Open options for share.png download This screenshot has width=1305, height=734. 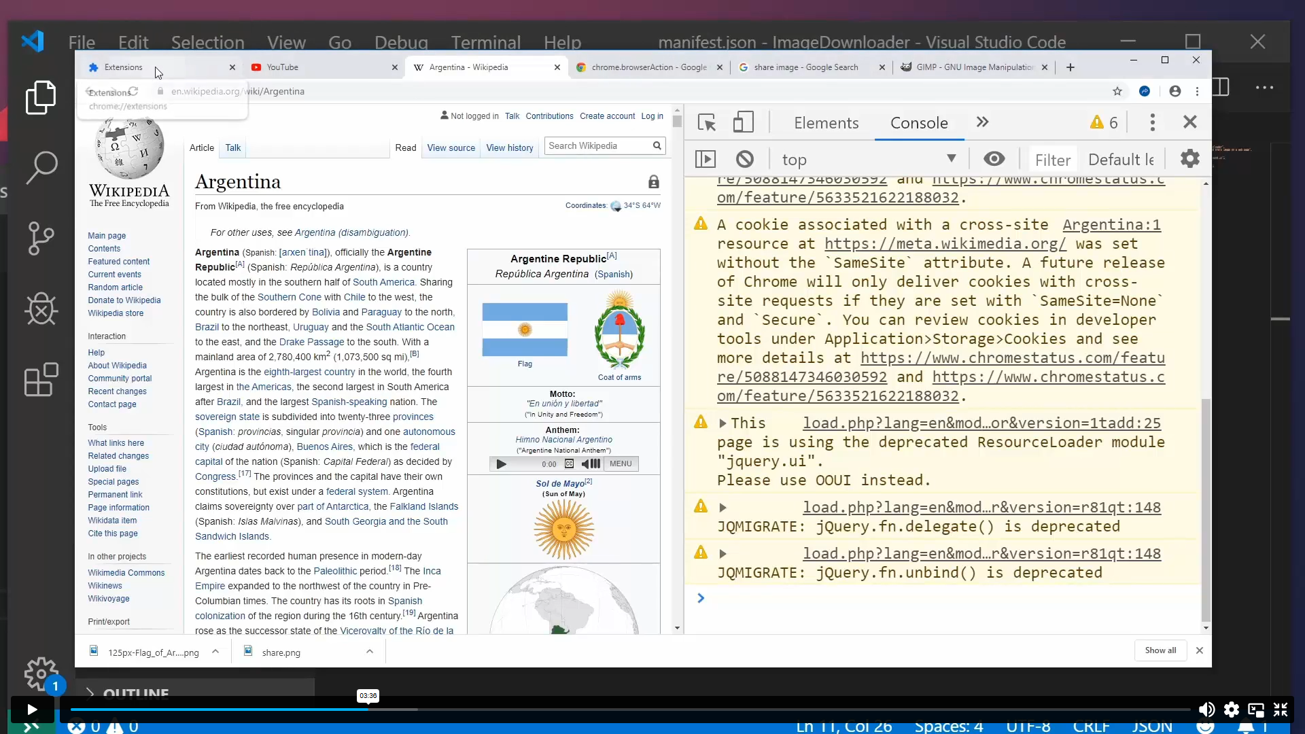370,651
